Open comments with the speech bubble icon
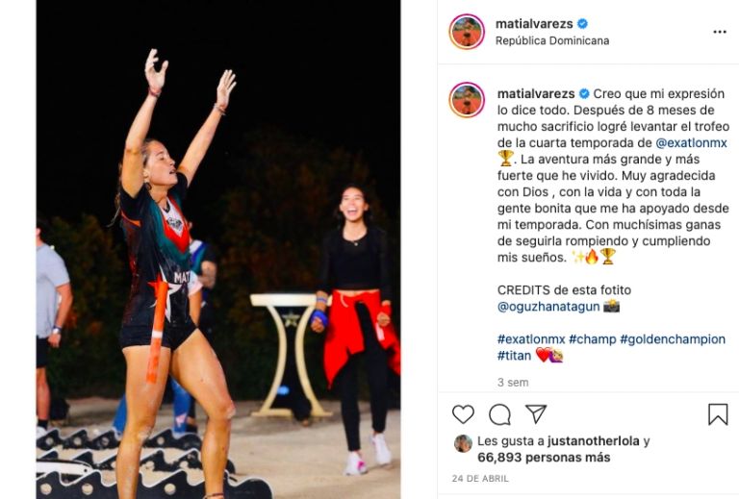This screenshot has width=739, height=499. (499, 414)
